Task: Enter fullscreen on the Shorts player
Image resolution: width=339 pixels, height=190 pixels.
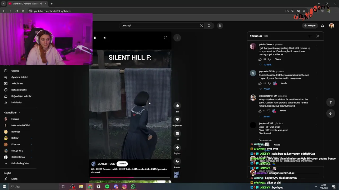Action: point(166,38)
